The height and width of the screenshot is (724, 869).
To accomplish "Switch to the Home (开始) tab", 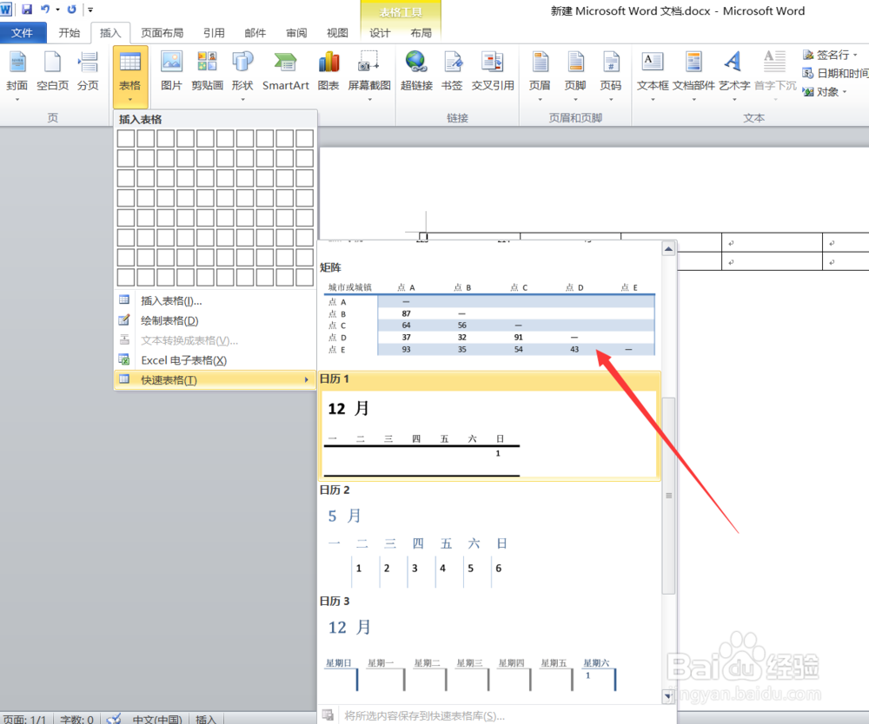I will click(x=70, y=33).
